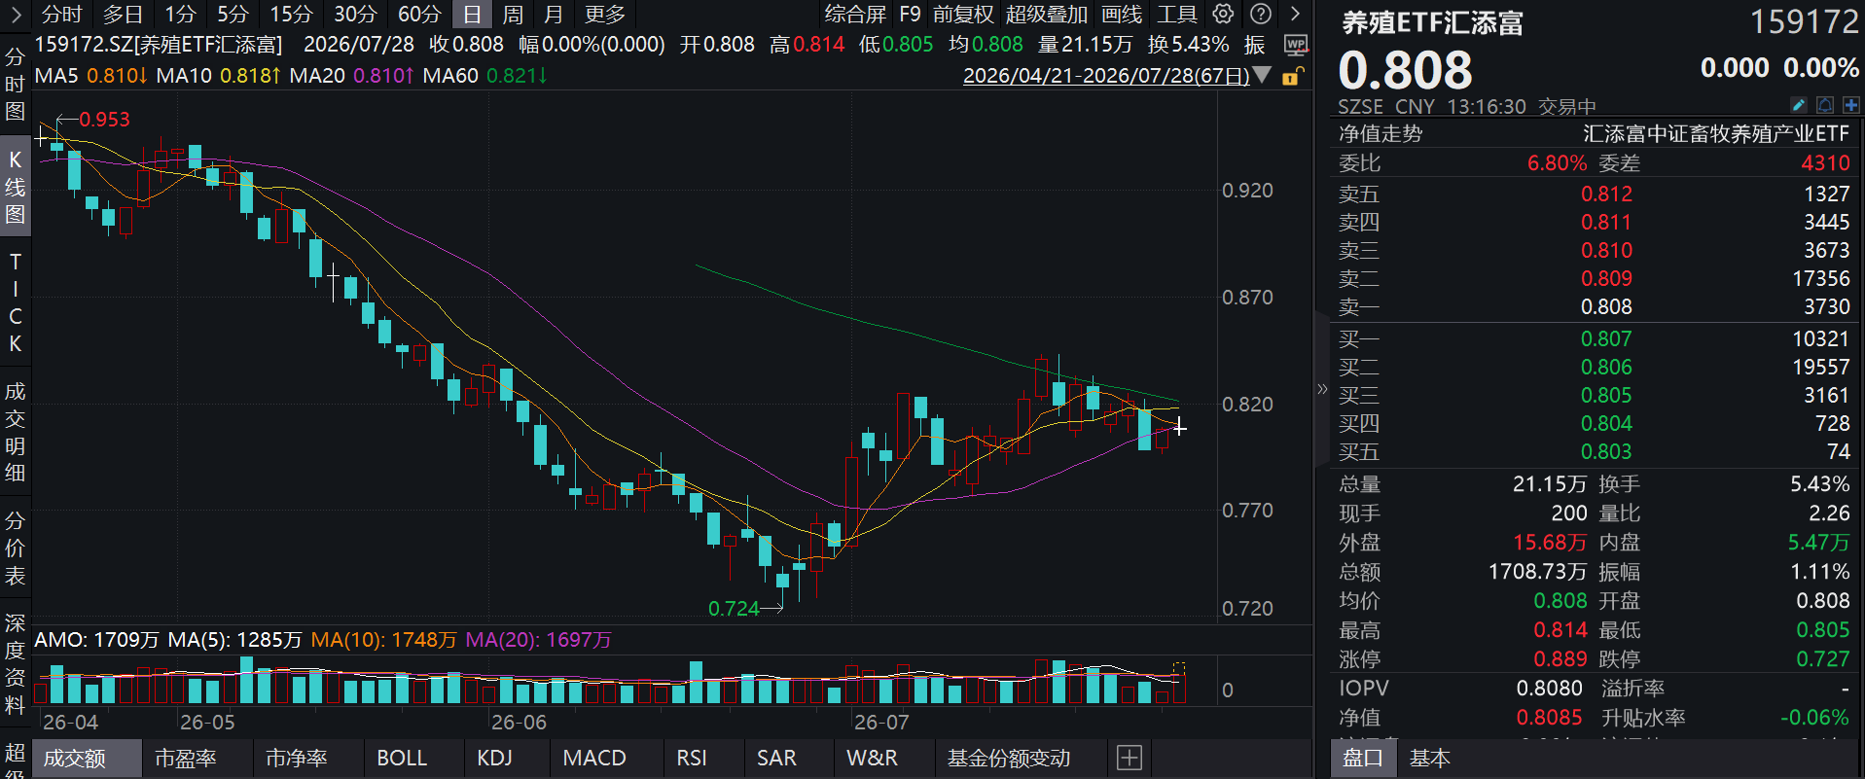Collapse the right quote panel arrow
This screenshot has width=1865, height=779.
point(1321,389)
